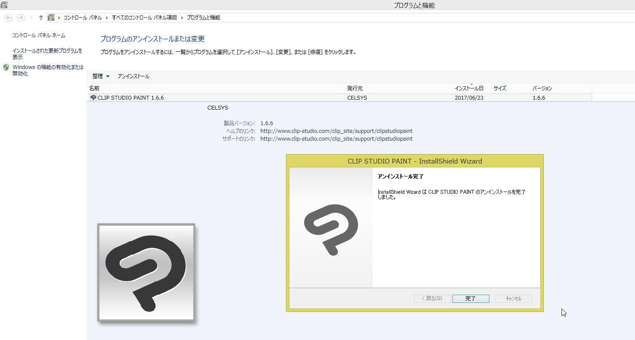635x340 pixels.
Task: Expand the chevron after コントロール パネル breadcrumb
Action: pos(107,18)
